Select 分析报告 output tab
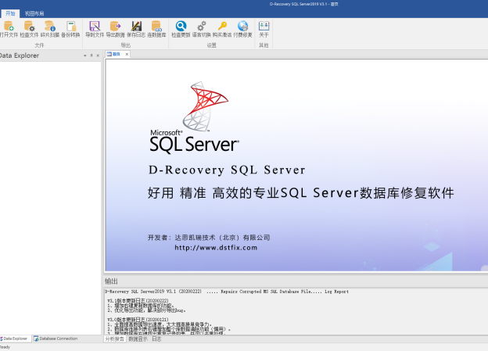 tap(115, 339)
